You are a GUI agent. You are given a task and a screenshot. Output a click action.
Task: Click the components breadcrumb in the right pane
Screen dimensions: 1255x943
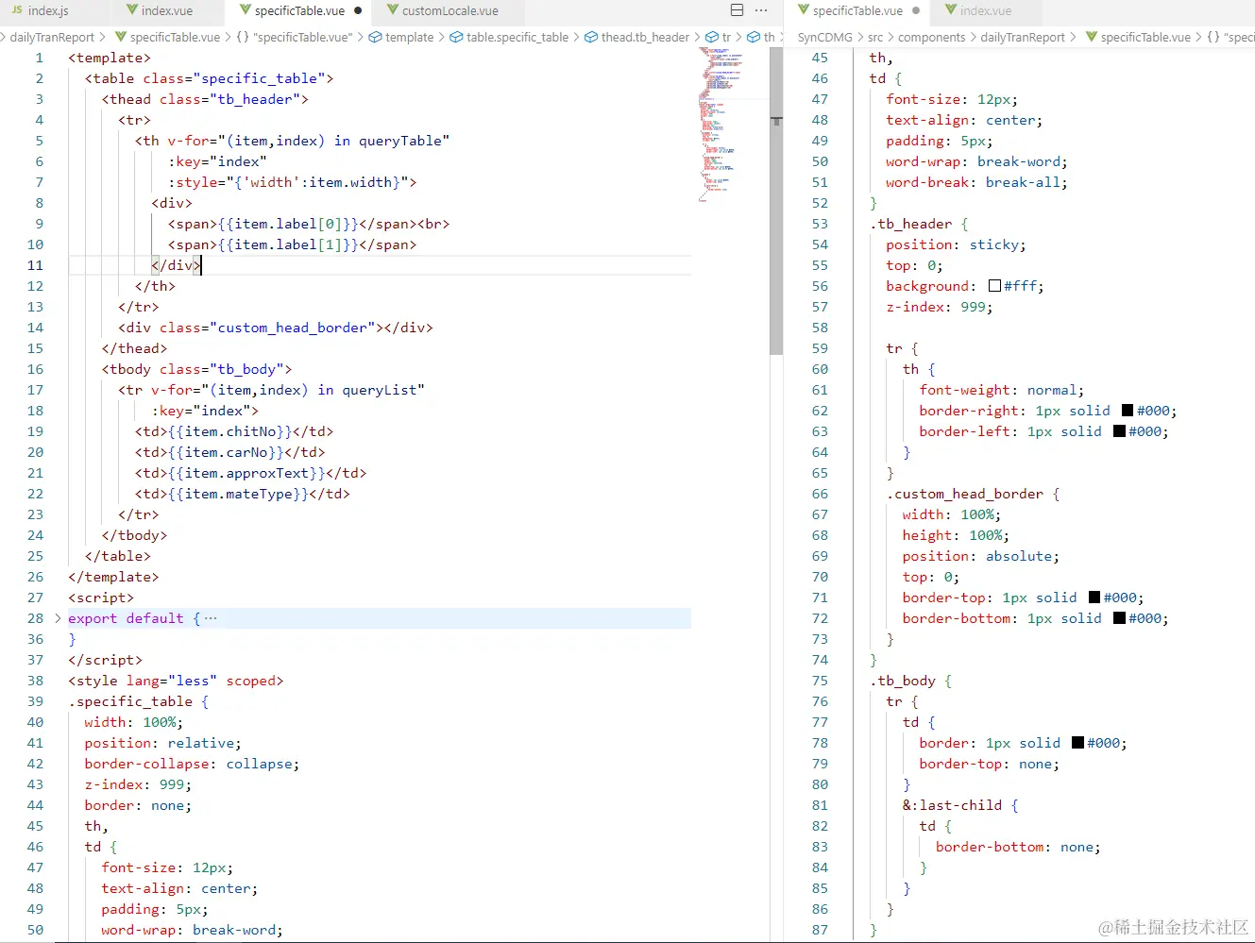[x=932, y=37]
